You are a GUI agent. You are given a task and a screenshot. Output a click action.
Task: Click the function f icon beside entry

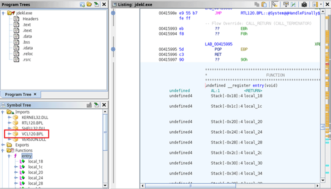15,156
